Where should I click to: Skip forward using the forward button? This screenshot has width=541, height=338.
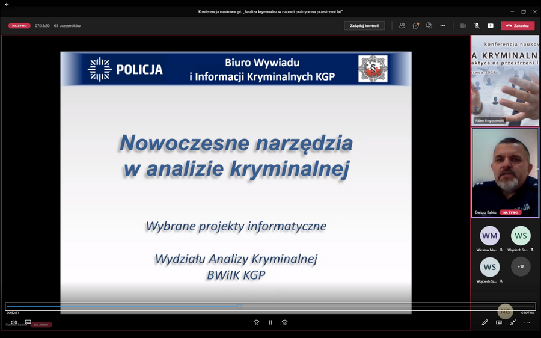tap(284, 322)
